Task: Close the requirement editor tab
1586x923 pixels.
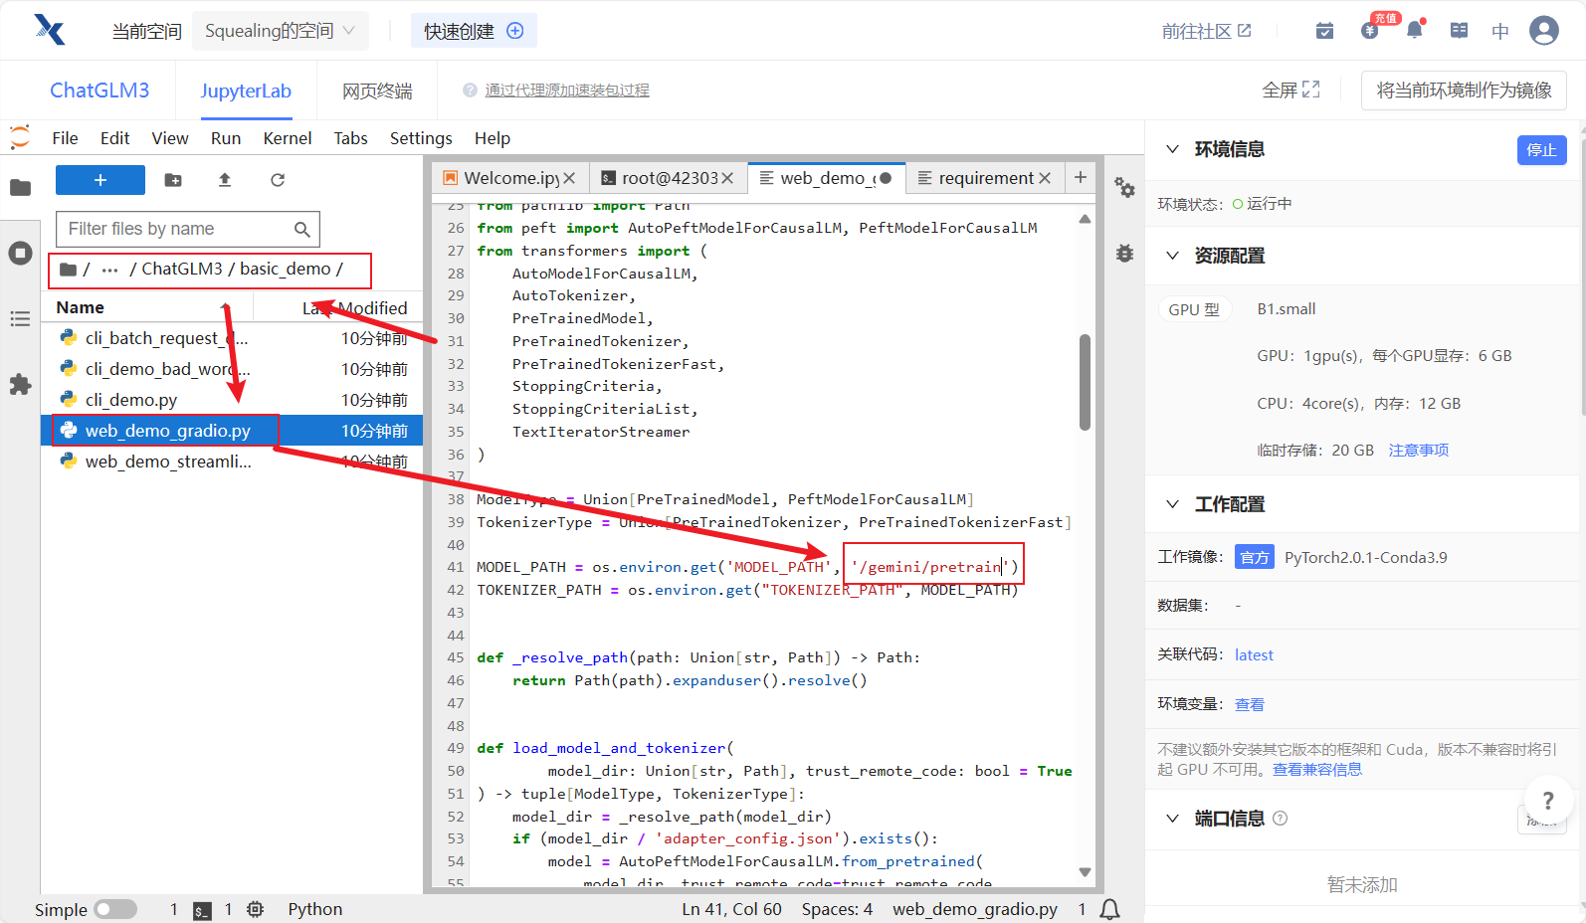Action: pyautogui.click(x=1045, y=178)
